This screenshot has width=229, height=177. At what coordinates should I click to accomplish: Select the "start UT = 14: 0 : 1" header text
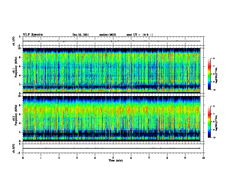point(140,35)
